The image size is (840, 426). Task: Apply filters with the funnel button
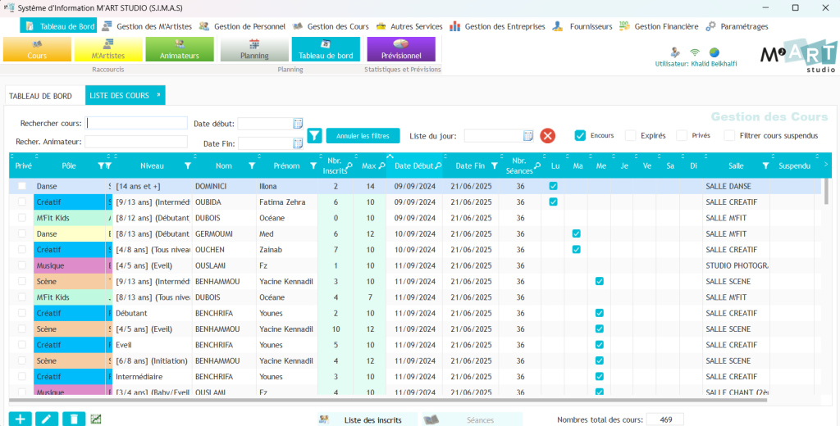pos(314,136)
